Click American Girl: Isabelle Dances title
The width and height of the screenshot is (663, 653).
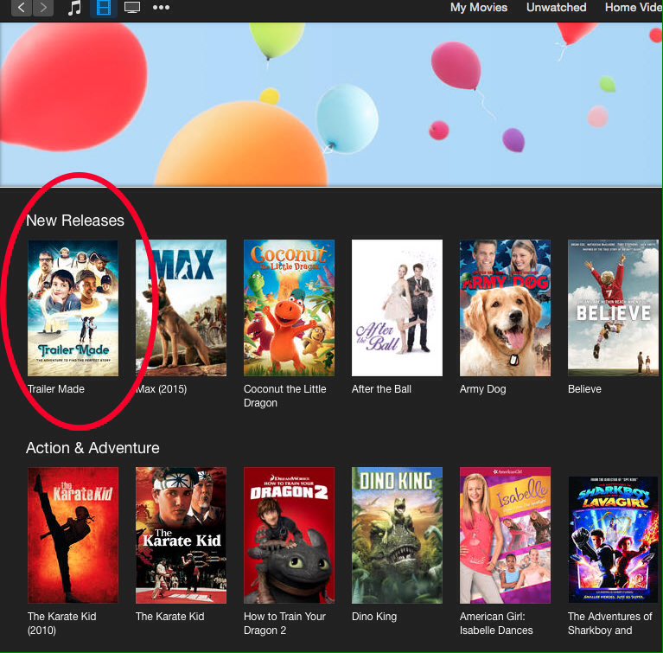coord(496,623)
